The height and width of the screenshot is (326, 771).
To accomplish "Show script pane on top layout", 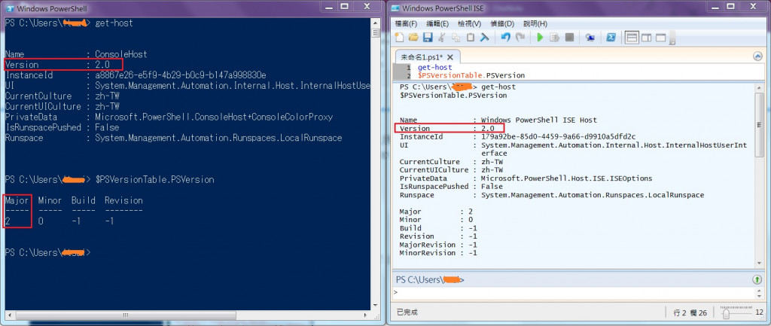I will 632,38.
